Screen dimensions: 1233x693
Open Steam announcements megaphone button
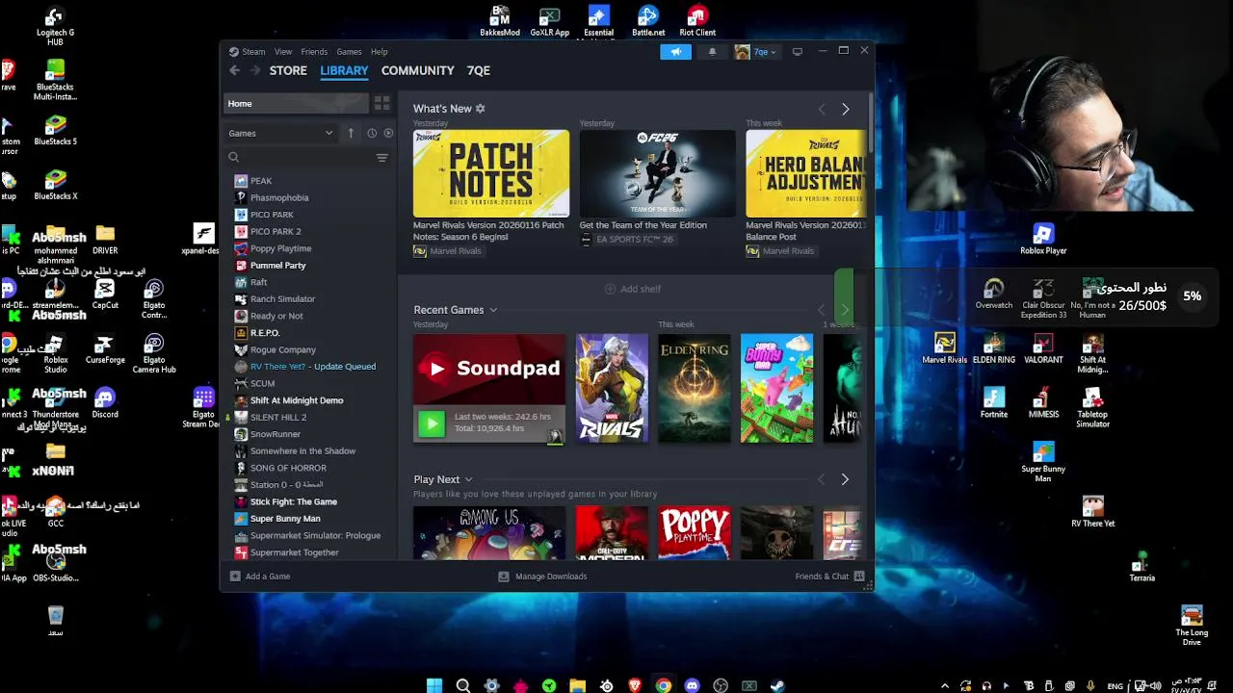(675, 52)
